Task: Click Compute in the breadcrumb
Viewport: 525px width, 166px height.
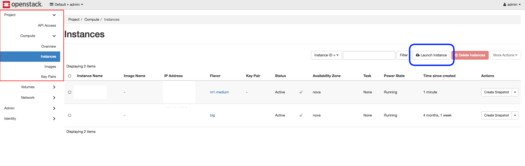Action: (x=92, y=20)
